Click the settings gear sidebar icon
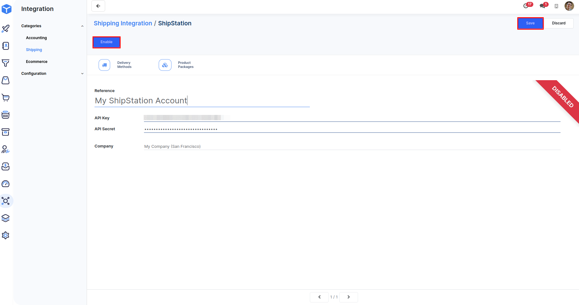Image resolution: width=579 pixels, height=305 pixels. (6, 235)
